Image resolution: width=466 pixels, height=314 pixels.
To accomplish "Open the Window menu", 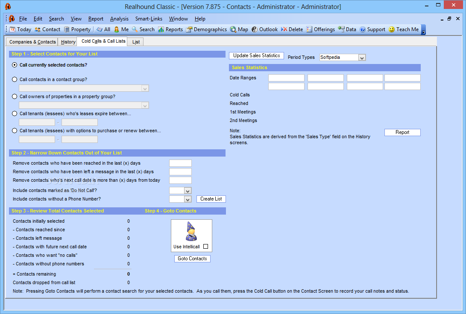I will tap(178, 19).
